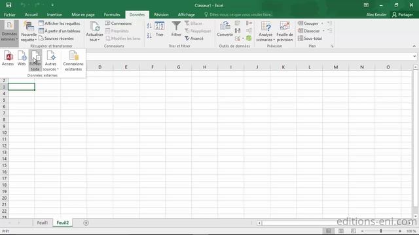
Task: Zoom out with minus button
Action: (x=362, y=231)
